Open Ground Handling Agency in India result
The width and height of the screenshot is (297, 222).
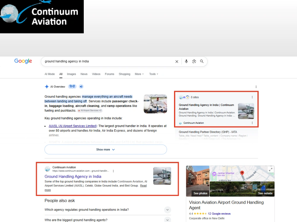tap(73, 176)
